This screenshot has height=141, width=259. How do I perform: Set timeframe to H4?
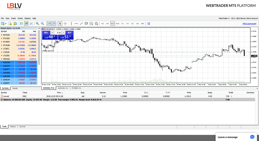tap(128, 24)
